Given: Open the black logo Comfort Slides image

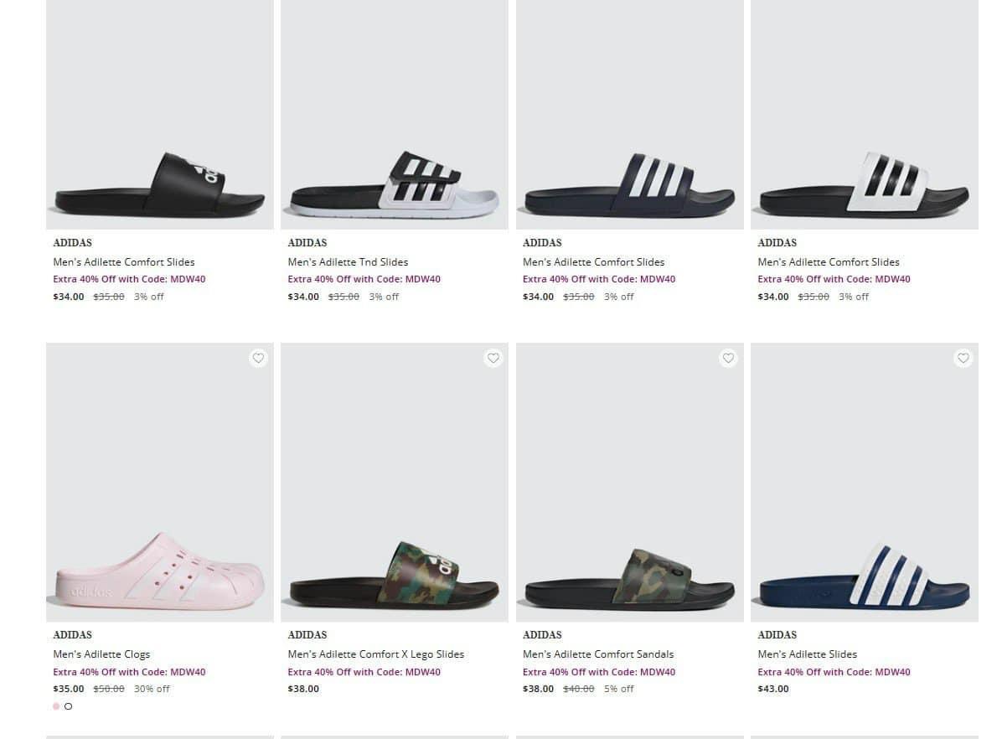Looking at the screenshot, I should [x=160, y=113].
